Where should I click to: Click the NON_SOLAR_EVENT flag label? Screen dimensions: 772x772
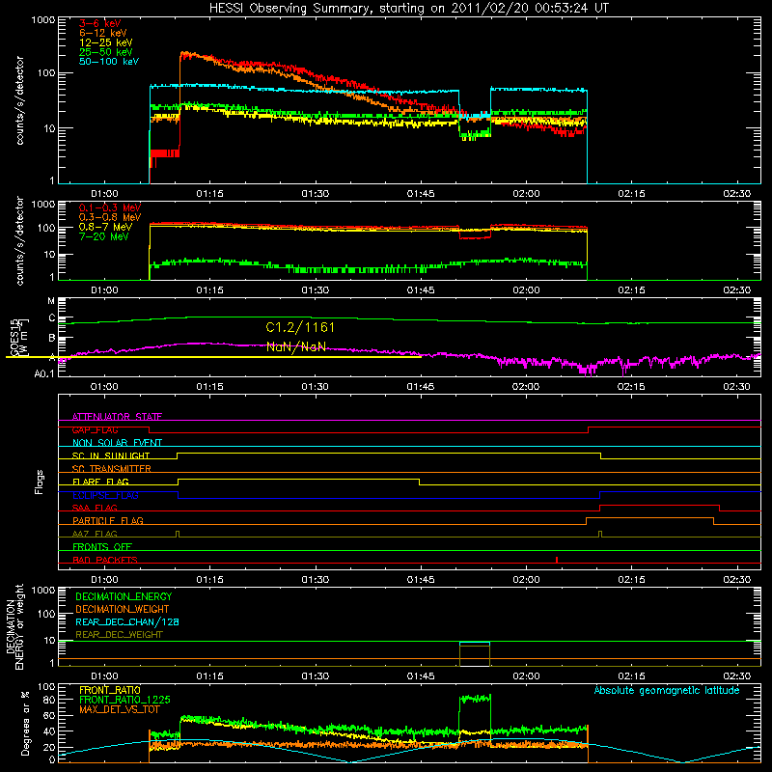117,443
